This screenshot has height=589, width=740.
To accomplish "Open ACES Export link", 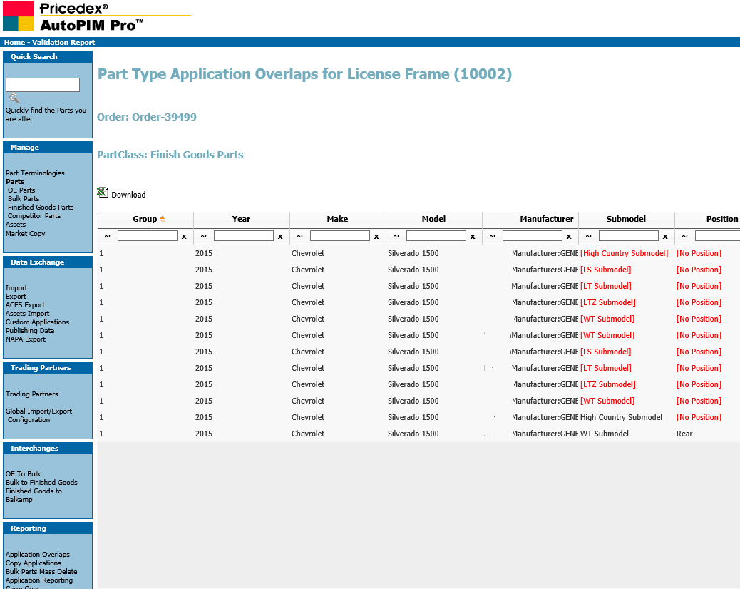I will [26, 305].
